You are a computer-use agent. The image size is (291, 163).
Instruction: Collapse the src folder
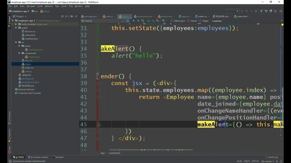click(x=16, y=42)
